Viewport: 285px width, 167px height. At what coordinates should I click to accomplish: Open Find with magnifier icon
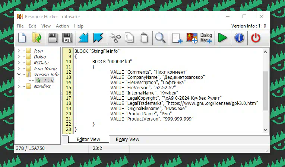(160, 38)
